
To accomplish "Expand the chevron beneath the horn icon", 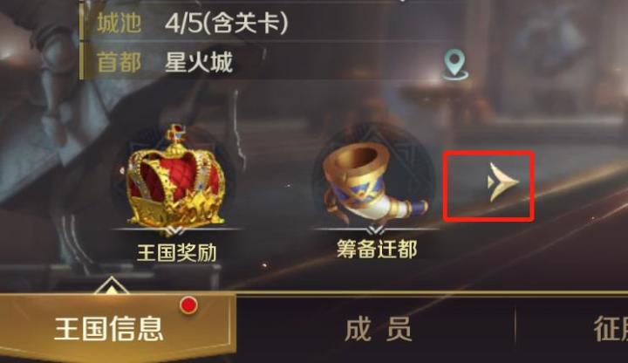I will click(376, 230).
